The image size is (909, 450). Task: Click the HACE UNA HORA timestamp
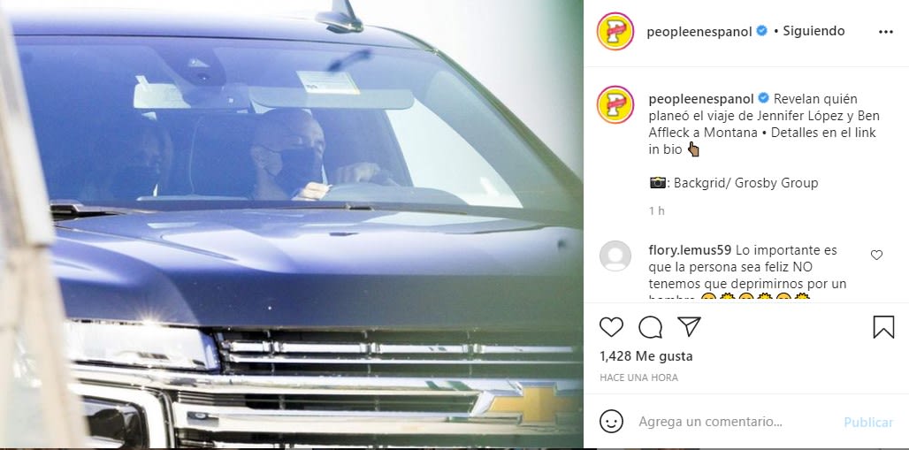(x=638, y=378)
